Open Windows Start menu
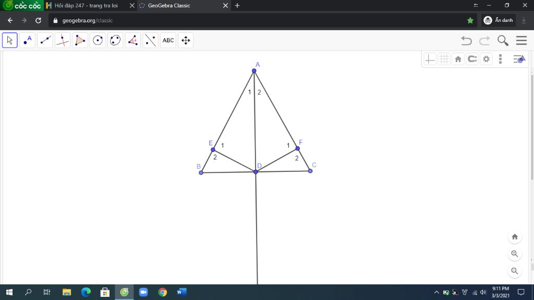This screenshot has width=534, height=300. [9, 292]
